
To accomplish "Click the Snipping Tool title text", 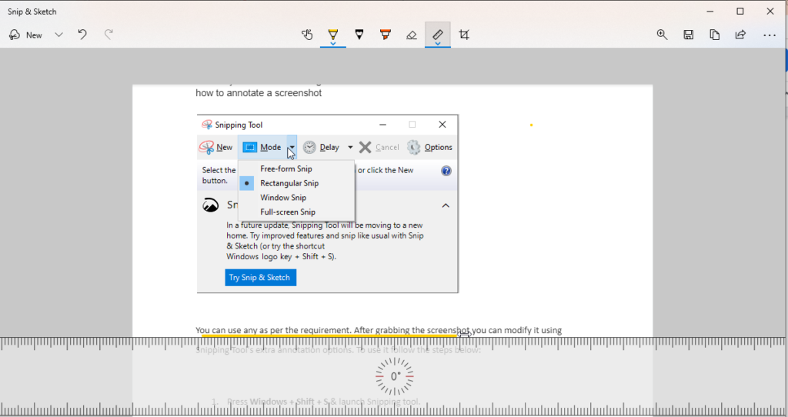I will (239, 125).
